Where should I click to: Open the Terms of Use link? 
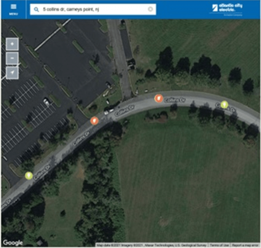pos(219,245)
